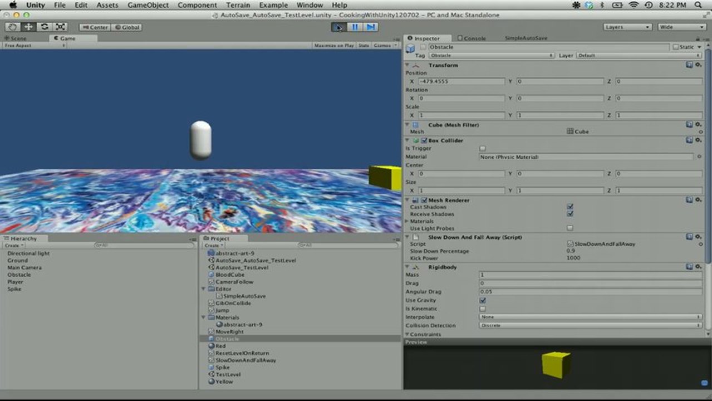
Task: Open the Layers dropdown
Action: [x=627, y=27]
